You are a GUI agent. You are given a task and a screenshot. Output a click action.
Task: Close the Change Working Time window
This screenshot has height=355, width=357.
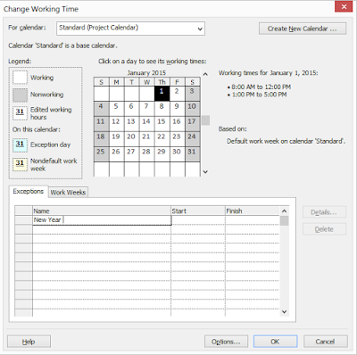tap(344, 6)
